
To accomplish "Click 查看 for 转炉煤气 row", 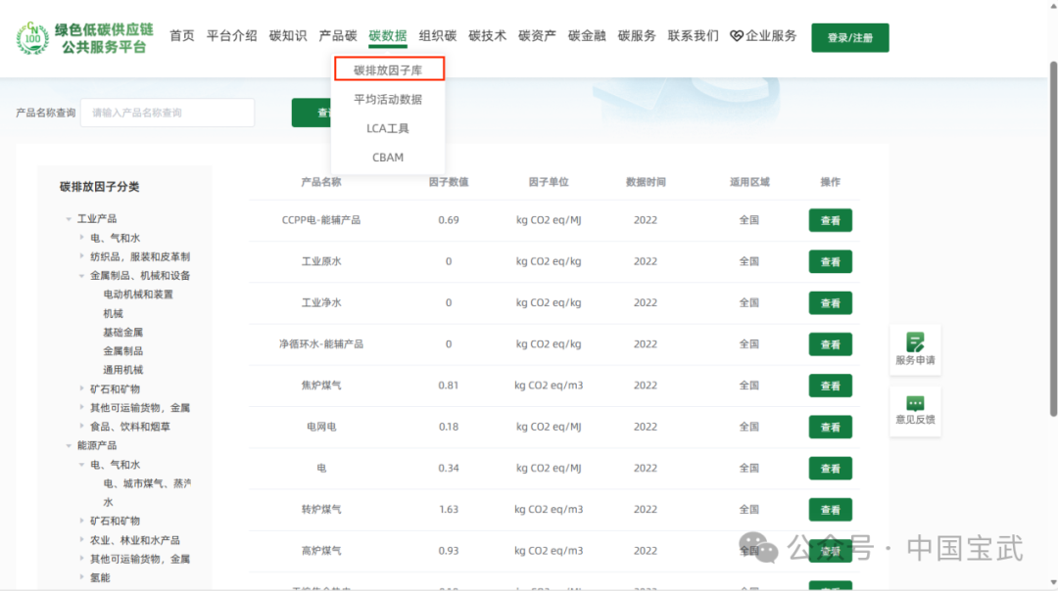I will point(830,510).
